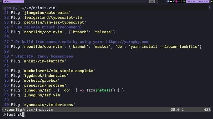Viewport: 213px width, 119px height.
Task: Click the pink round tray icon
Action: coord(176,1)
